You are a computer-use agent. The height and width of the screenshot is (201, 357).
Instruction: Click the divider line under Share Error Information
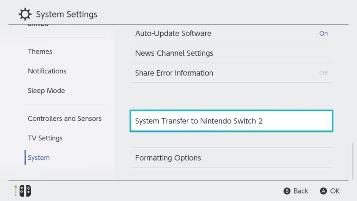[x=231, y=83]
